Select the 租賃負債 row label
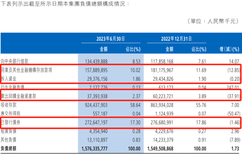This screenshot has height=155, width=242. click(10, 131)
